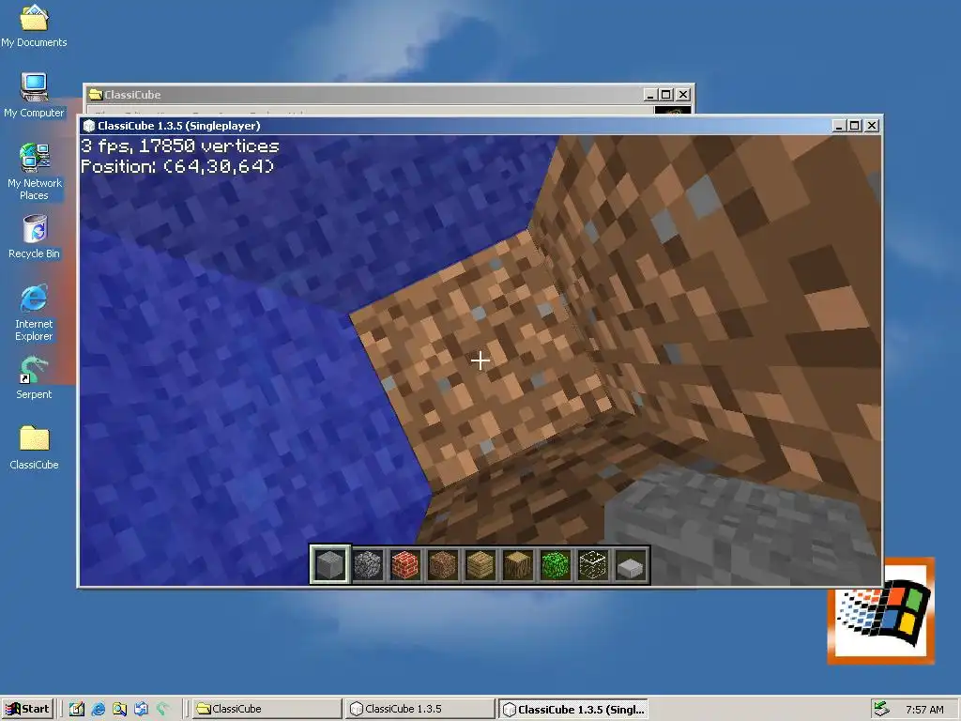This screenshot has width=961, height=721.
Task: Minimize the ClassiCube 1.3.5 (Singleplayer) window
Action: click(840, 126)
